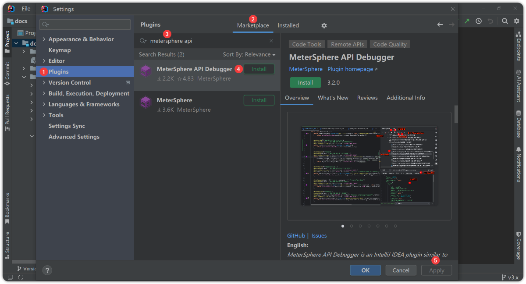The height and width of the screenshot is (284, 526).
Task: Open the Bookmarks tool window
Action: click(7, 209)
